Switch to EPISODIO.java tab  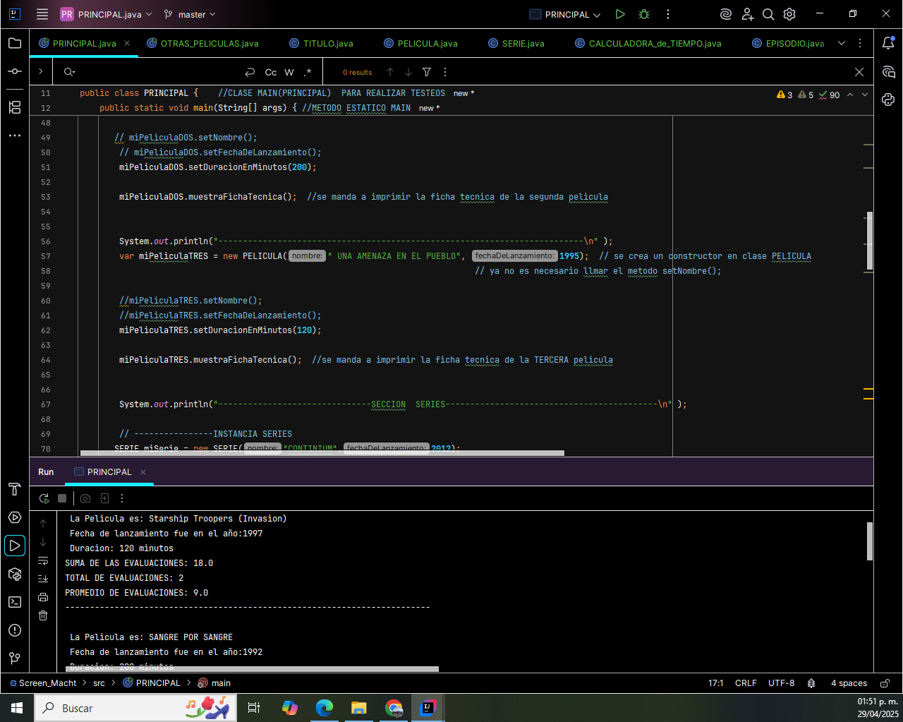pos(788,43)
